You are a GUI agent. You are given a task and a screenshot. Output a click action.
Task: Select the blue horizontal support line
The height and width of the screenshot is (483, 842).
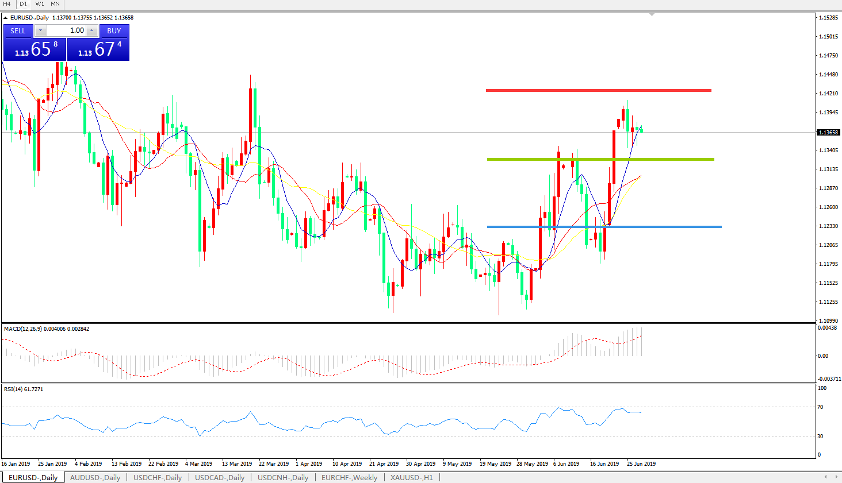(x=604, y=227)
